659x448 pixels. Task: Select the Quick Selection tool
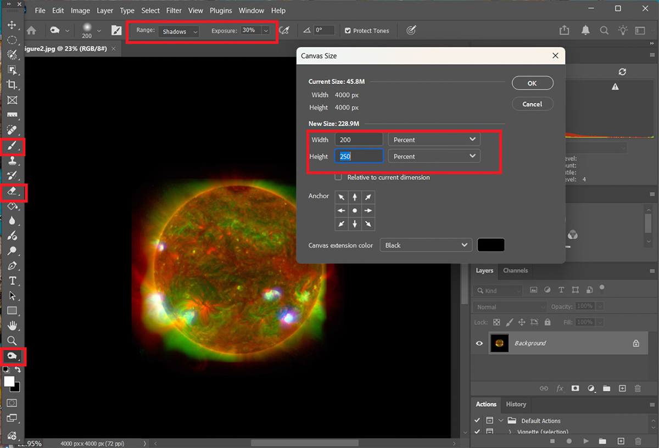pos(12,55)
